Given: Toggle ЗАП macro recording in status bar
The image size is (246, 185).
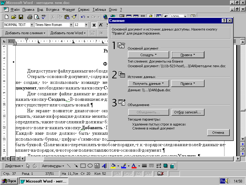Looking at the screenshot, I should [x=117, y=174].
